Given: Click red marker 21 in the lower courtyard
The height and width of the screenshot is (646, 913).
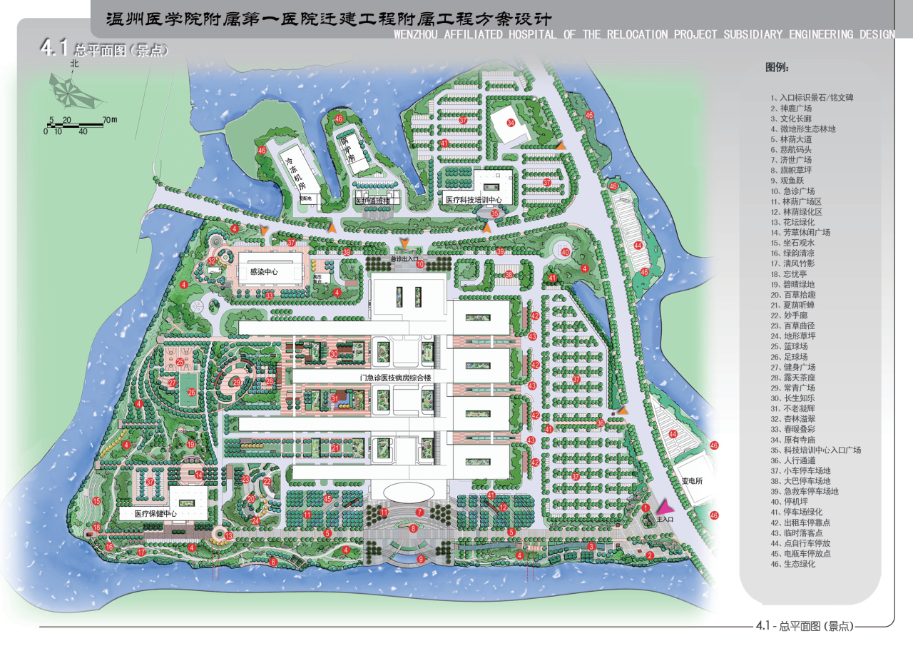Looking at the screenshot, I should 335,448.
